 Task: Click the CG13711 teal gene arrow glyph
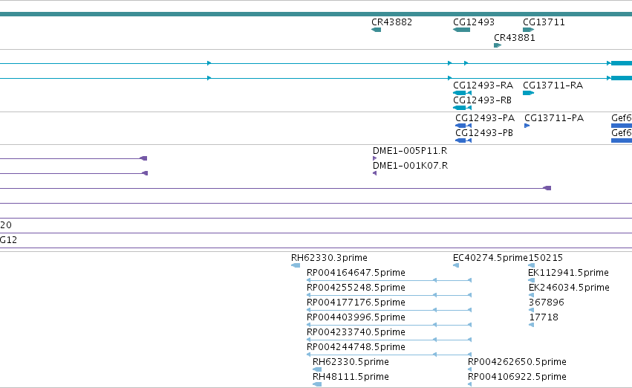(529, 30)
